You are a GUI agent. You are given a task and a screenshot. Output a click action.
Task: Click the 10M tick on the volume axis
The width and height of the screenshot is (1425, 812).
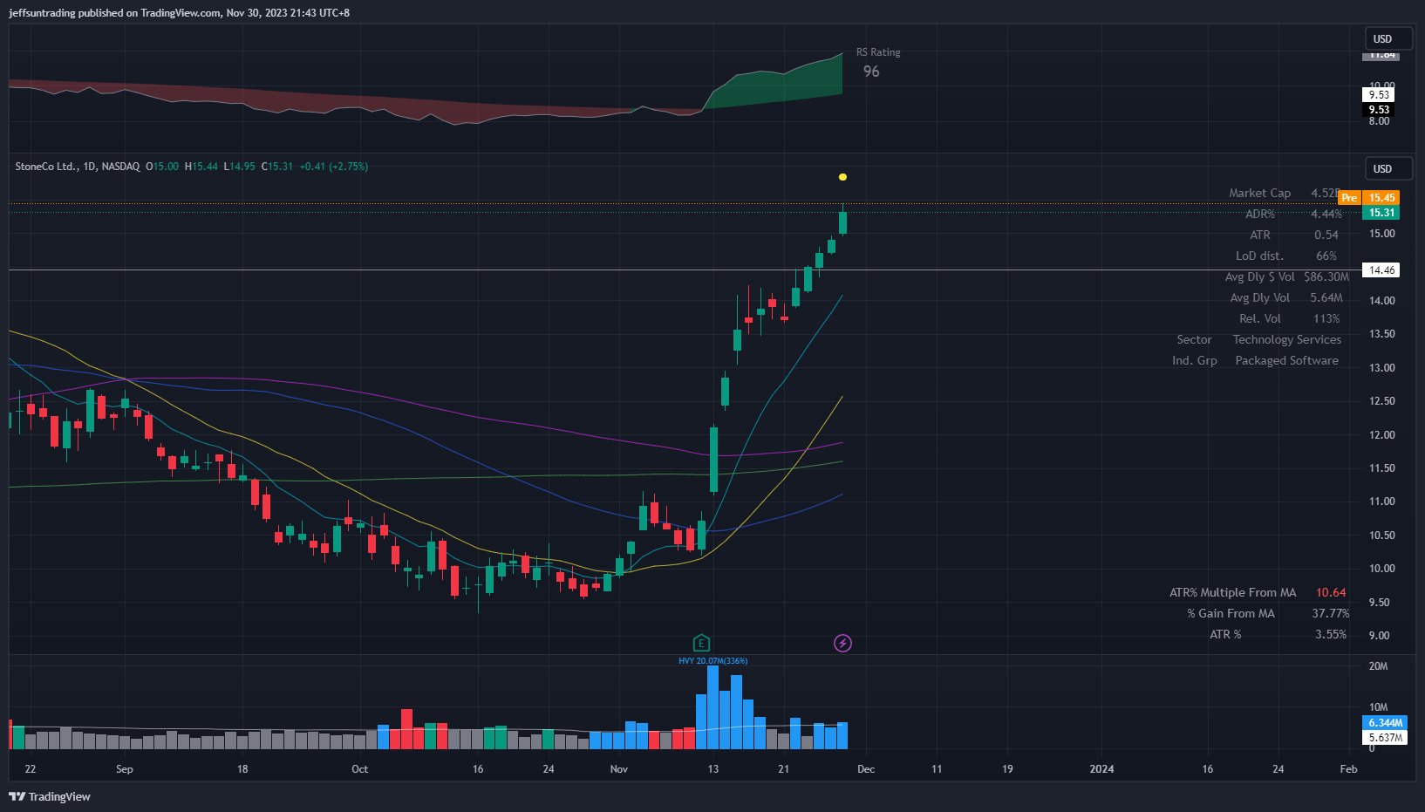pos(1378,707)
